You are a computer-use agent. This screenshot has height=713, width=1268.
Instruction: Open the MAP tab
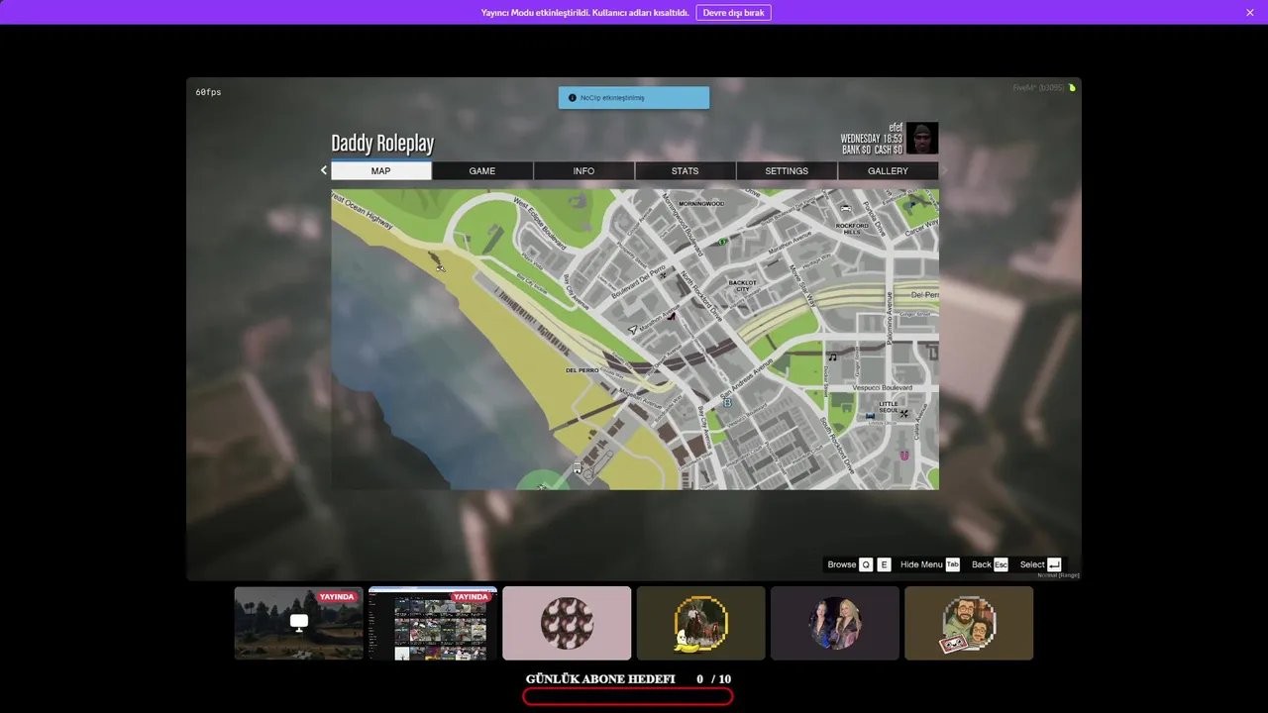pos(381,170)
